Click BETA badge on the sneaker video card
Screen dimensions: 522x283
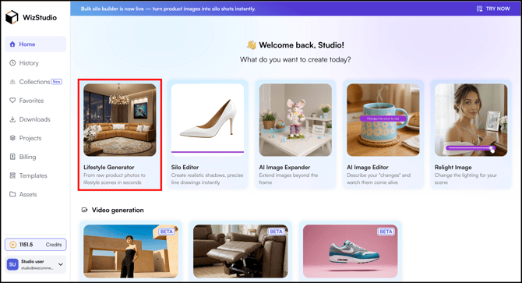click(x=386, y=232)
